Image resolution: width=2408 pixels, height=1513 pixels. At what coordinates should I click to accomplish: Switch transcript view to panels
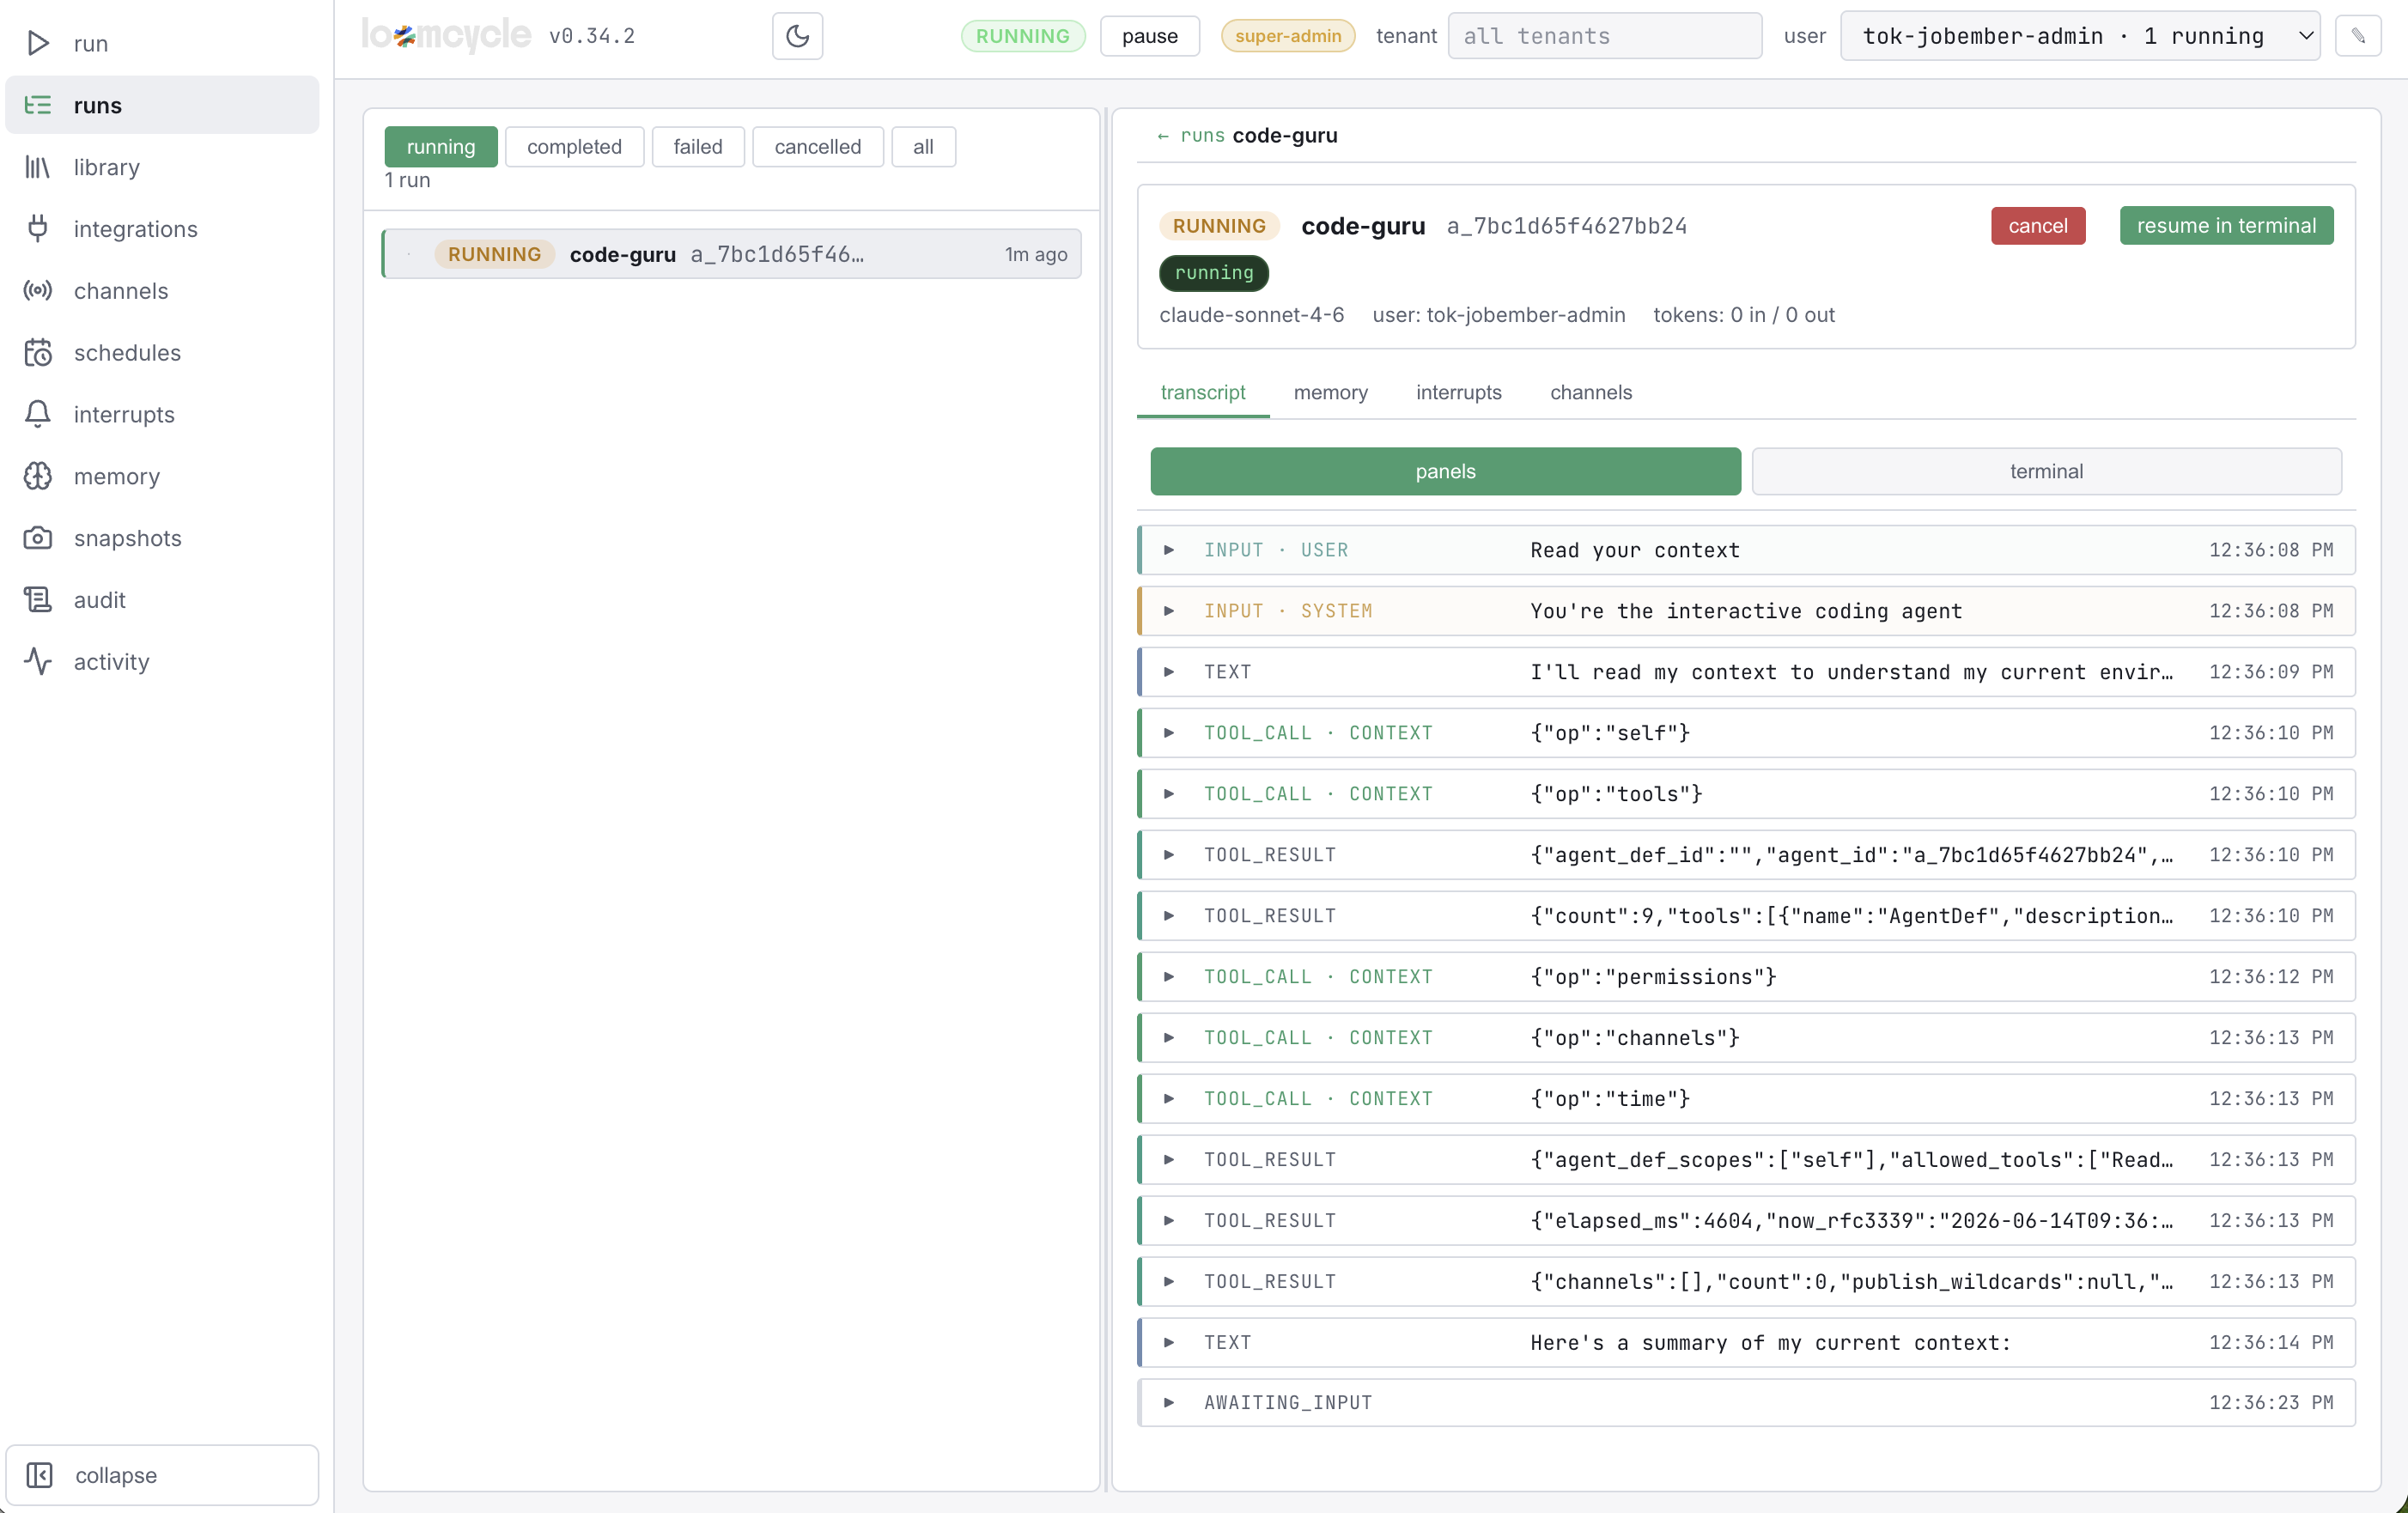(1445, 471)
